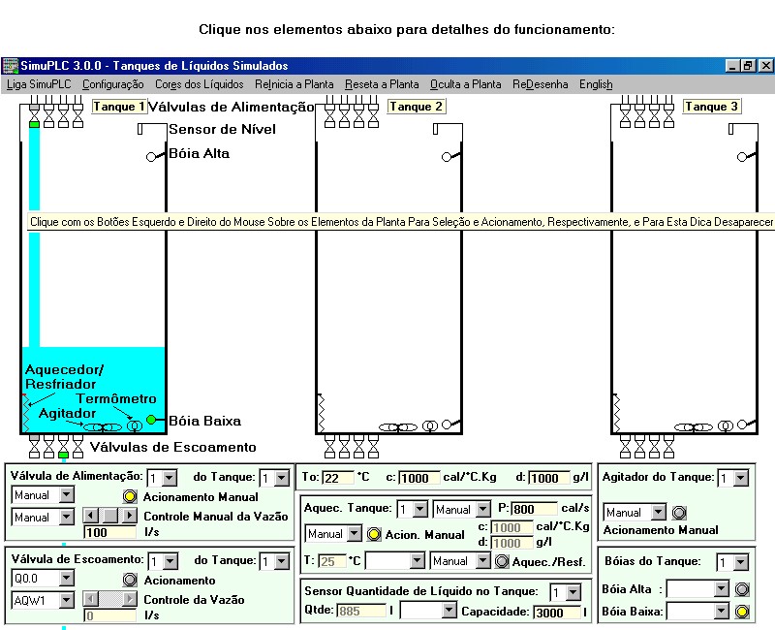The width and height of the screenshot is (775, 630).
Task: Open the Configuração menu
Action: 113,84
